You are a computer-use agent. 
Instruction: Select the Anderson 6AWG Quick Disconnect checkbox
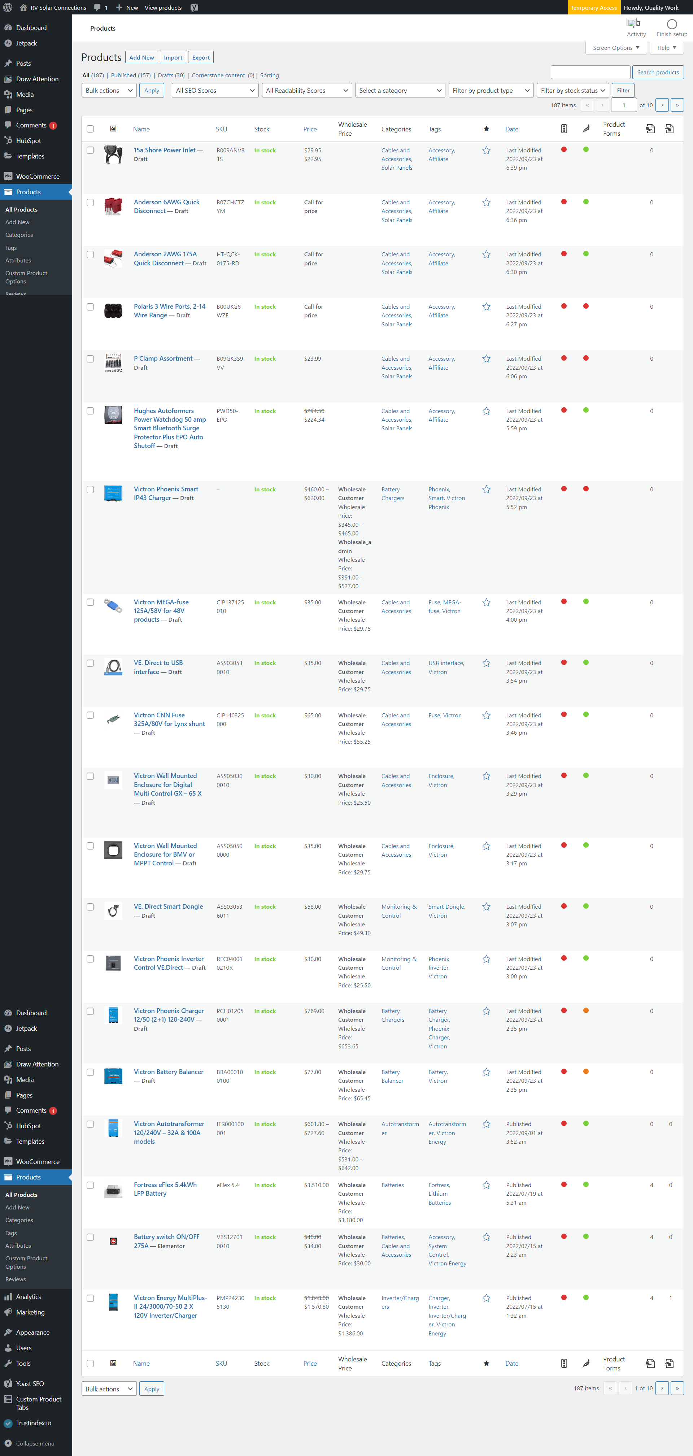click(x=91, y=202)
